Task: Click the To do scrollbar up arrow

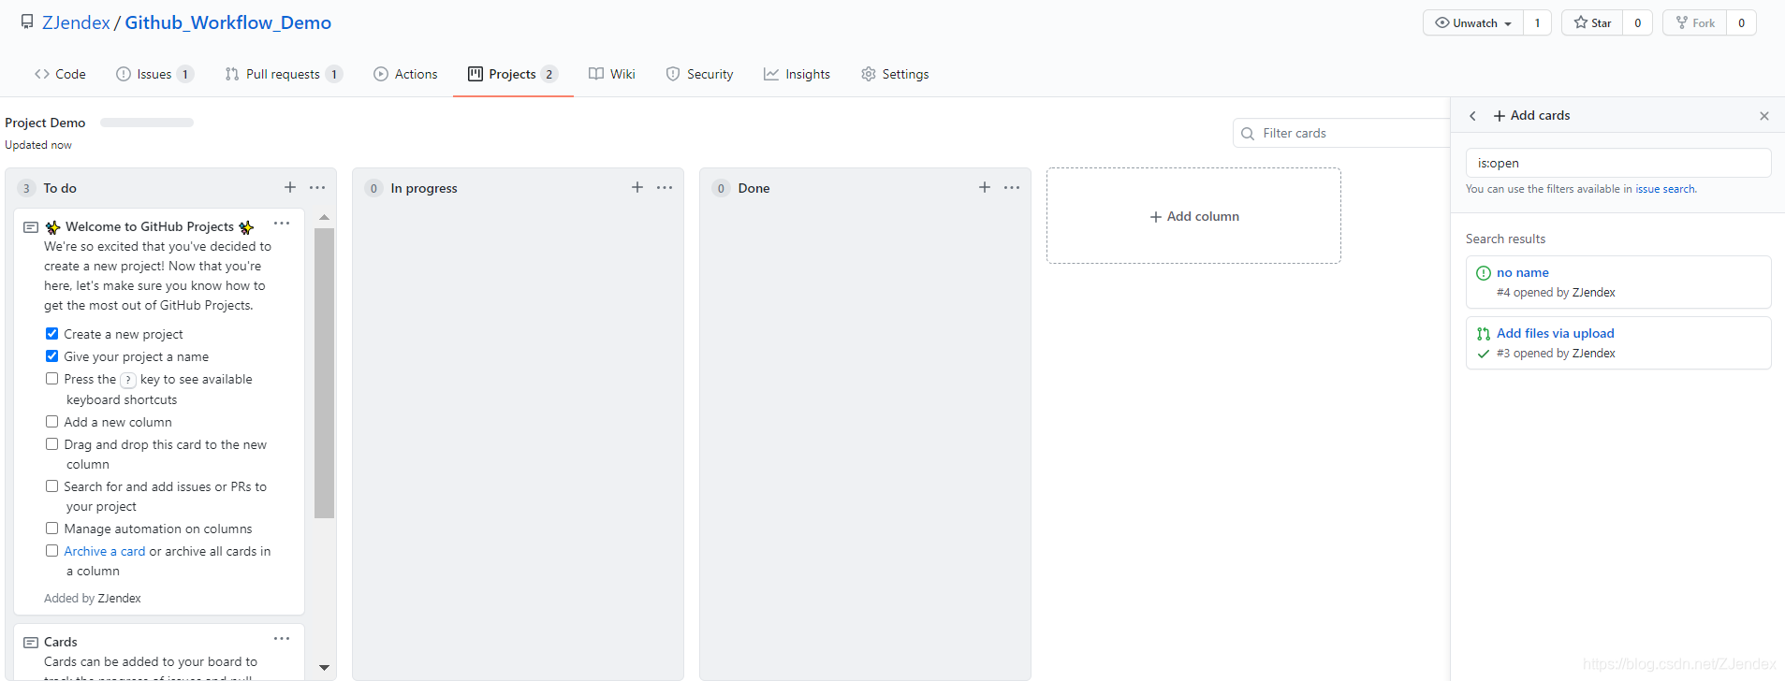Action: [x=325, y=217]
